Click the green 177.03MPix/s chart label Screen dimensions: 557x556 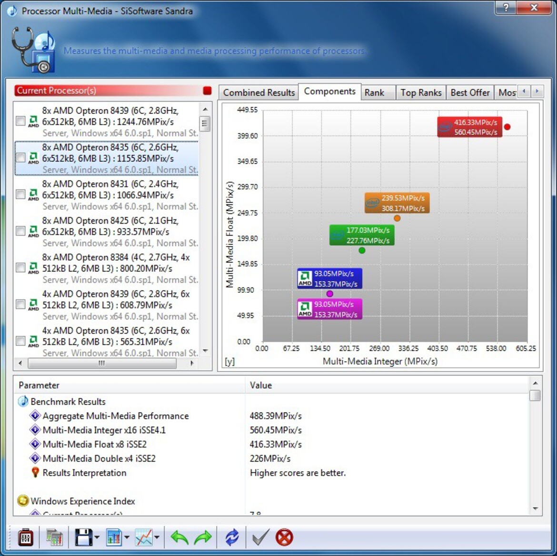(x=362, y=235)
